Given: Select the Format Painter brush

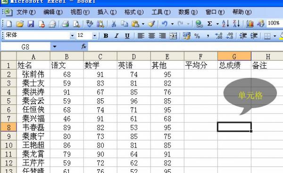Looking at the screenshot, I should [151, 24].
